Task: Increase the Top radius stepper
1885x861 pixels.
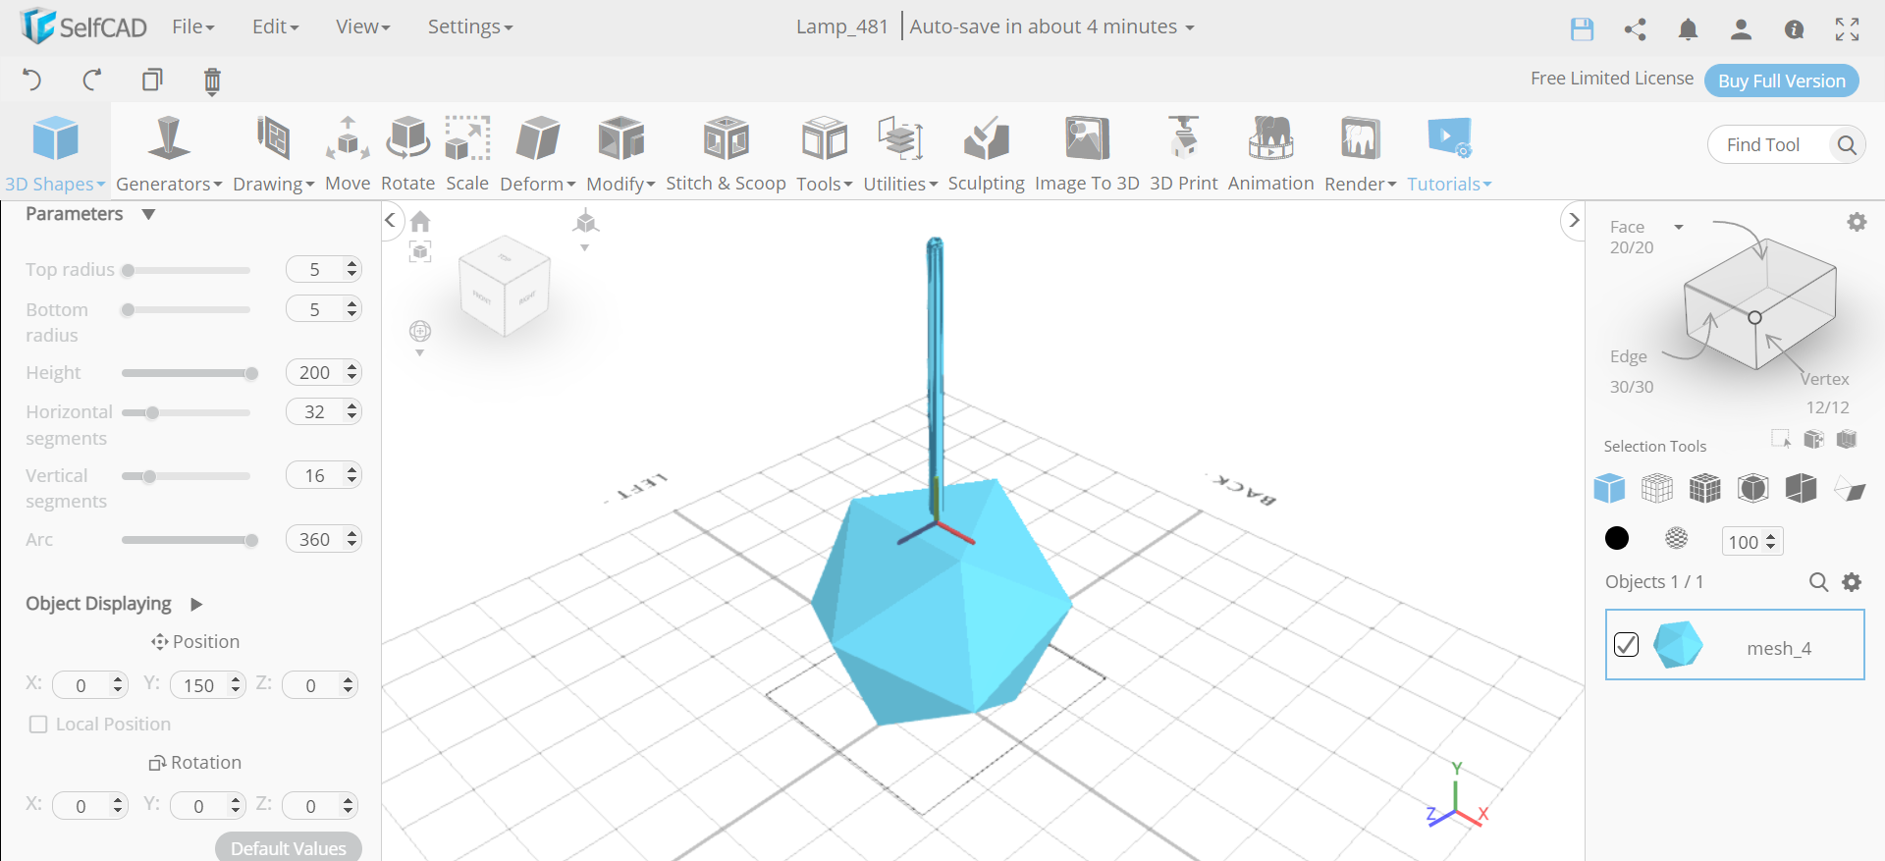Action: tap(351, 264)
